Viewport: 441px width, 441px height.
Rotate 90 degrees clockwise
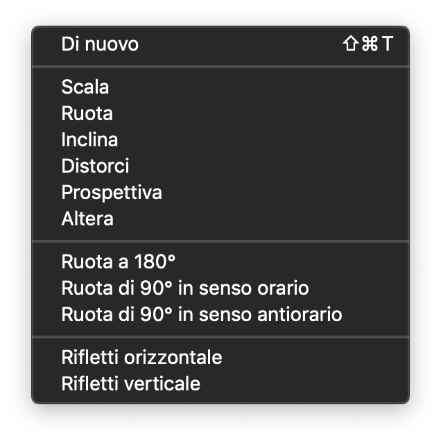(185, 288)
